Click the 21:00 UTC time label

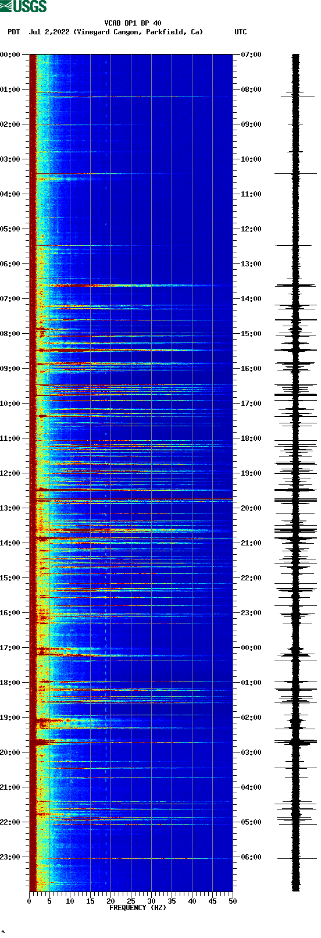click(x=251, y=543)
